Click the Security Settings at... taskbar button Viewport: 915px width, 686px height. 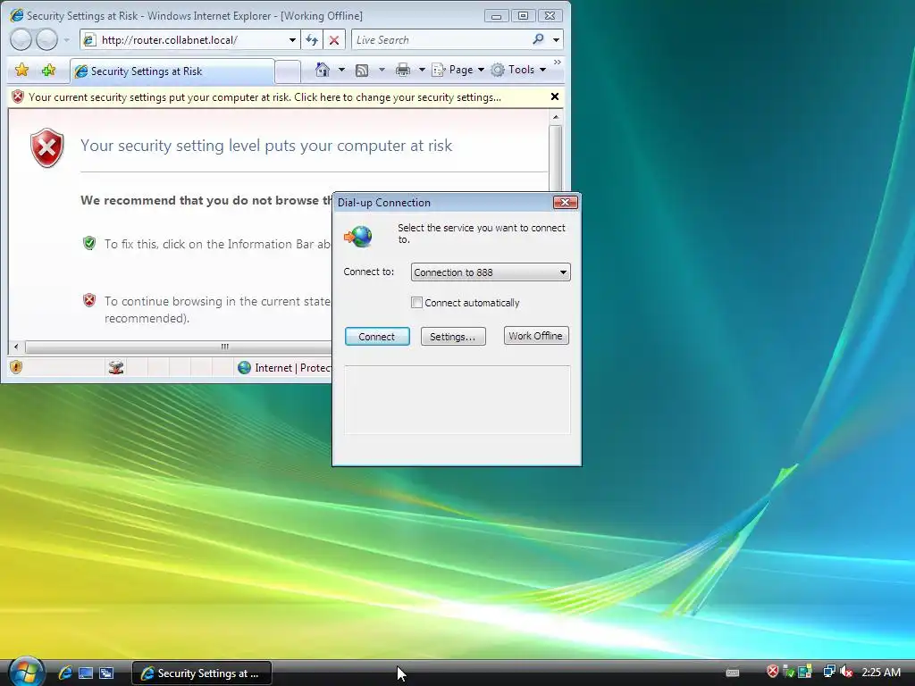(x=201, y=673)
